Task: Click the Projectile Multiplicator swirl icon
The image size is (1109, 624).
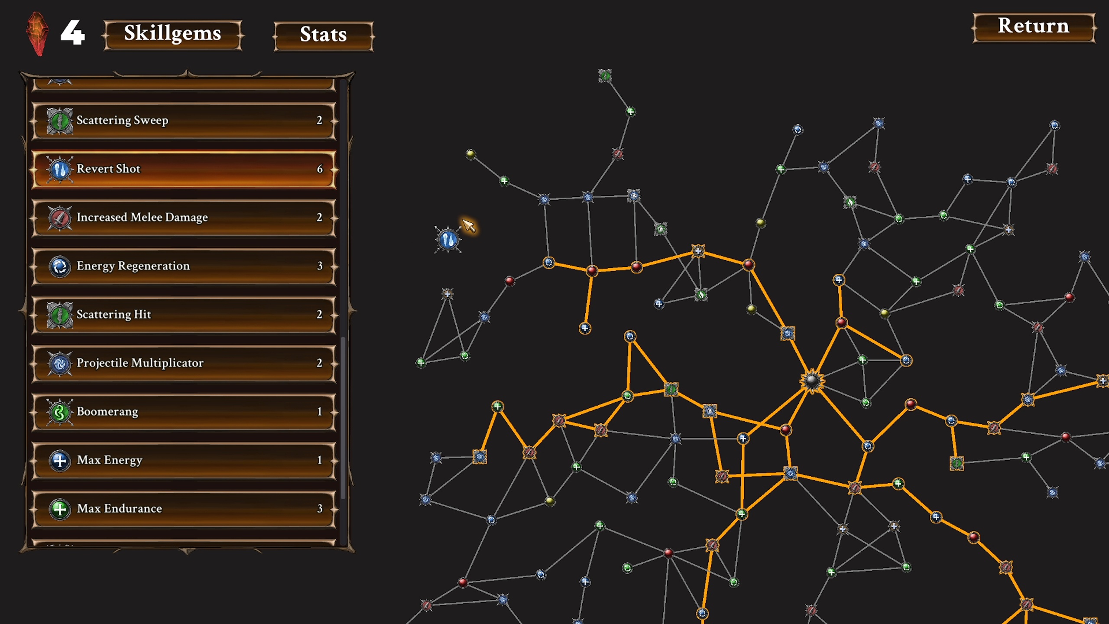Action: (60, 363)
